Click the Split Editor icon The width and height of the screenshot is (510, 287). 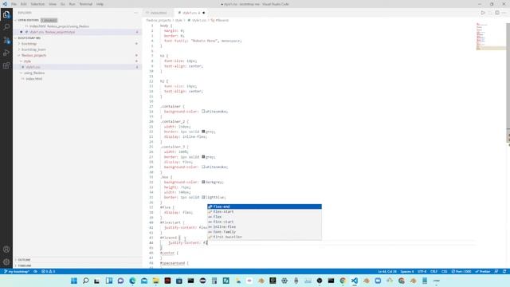[x=497, y=13]
